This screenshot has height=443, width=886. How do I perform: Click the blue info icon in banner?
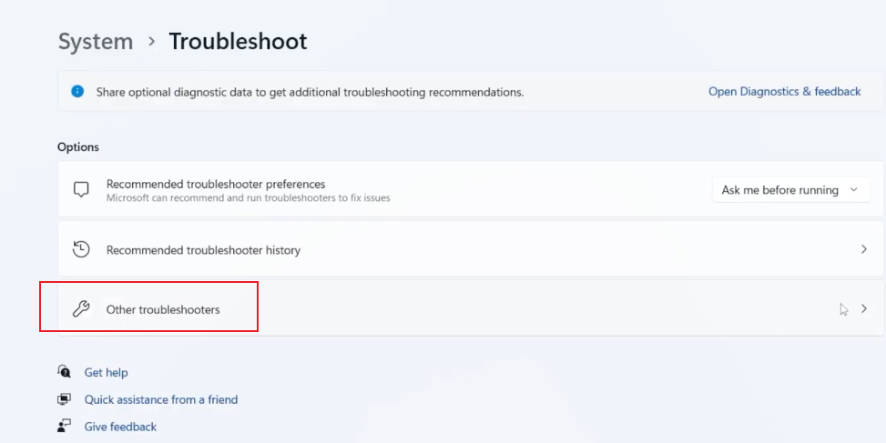77,92
